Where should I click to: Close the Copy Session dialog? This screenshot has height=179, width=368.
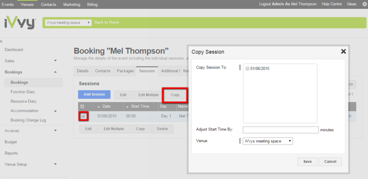[x=343, y=52]
